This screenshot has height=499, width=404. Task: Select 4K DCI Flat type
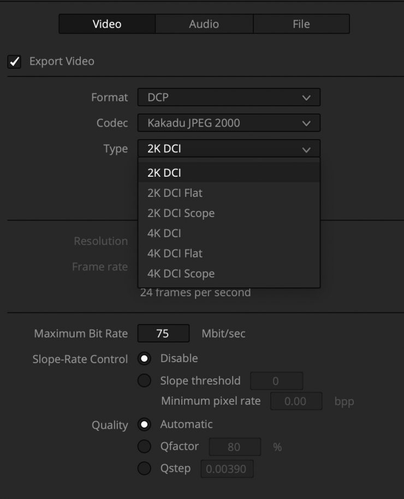click(x=228, y=254)
